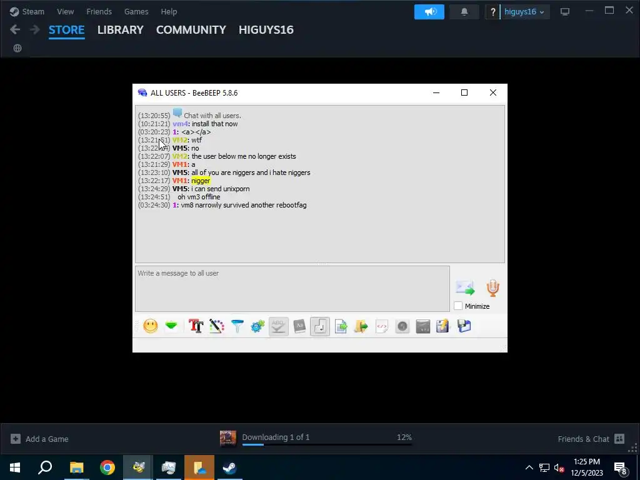
Task: Click the Steam taskbar icon
Action: (x=230, y=467)
